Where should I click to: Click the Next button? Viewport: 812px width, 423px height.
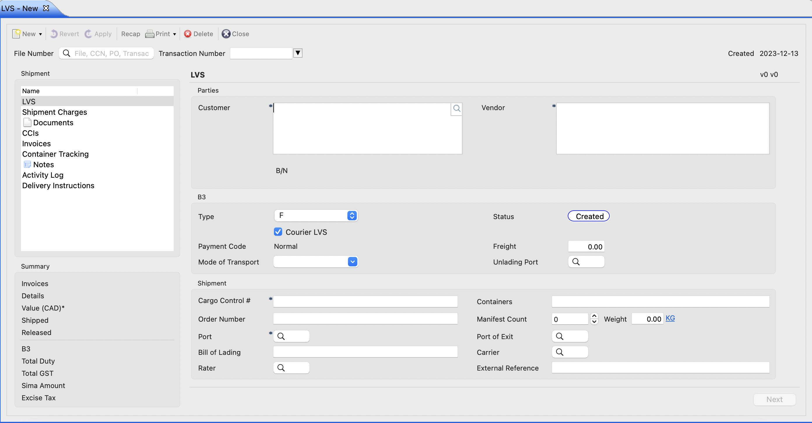[x=774, y=399]
